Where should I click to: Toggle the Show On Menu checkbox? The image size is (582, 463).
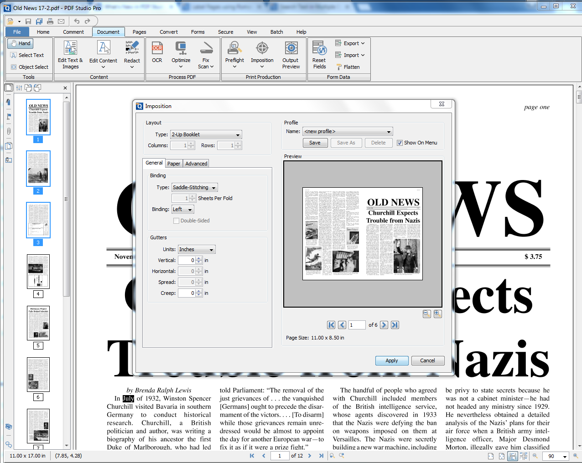[x=400, y=143]
